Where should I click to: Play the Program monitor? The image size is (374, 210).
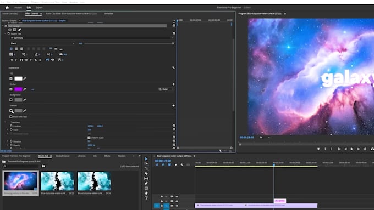(352, 149)
